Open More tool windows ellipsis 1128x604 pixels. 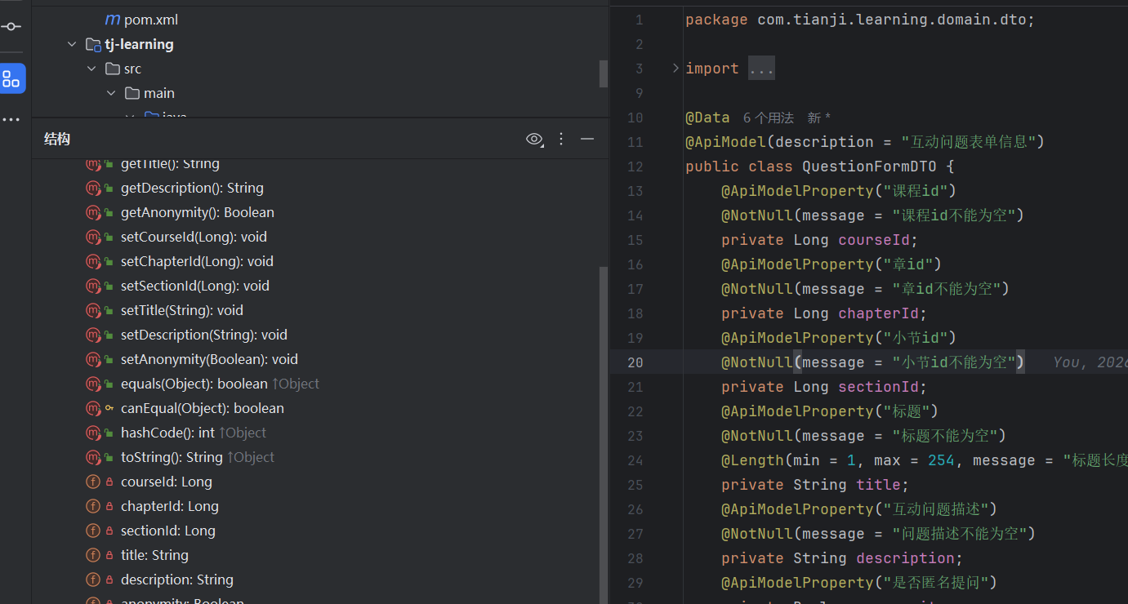click(x=11, y=120)
